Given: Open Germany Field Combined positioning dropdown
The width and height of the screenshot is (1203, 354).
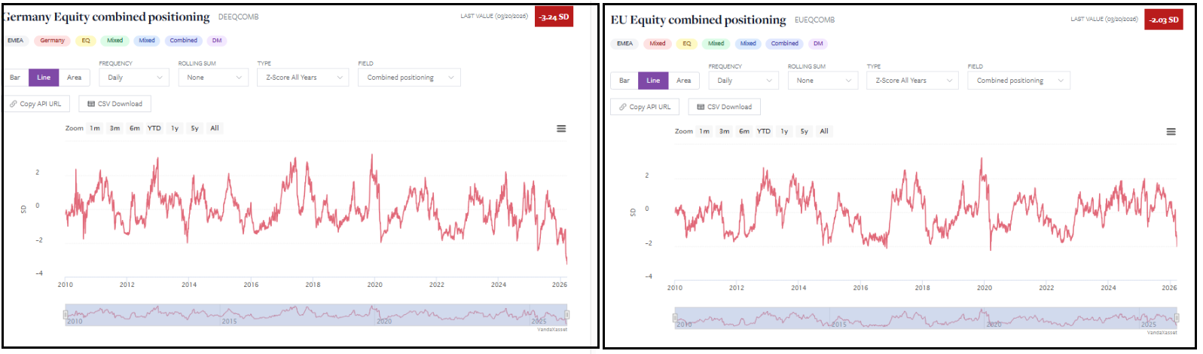Looking at the screenshot, I should pos(409,78).
